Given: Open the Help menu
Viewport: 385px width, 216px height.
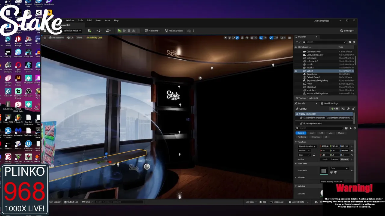Looking at the screenshot, I should [116, 20].
